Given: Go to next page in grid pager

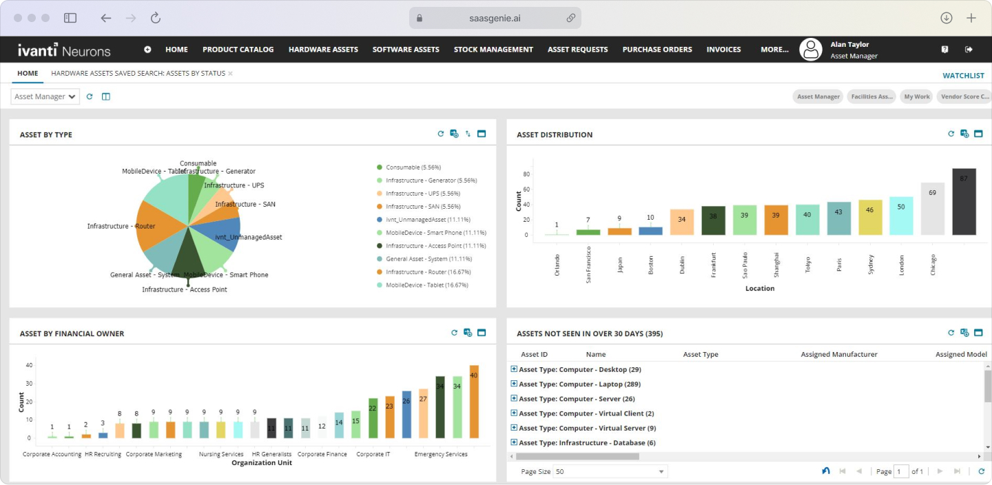Looking at the screenshot, I should (940, 471).
